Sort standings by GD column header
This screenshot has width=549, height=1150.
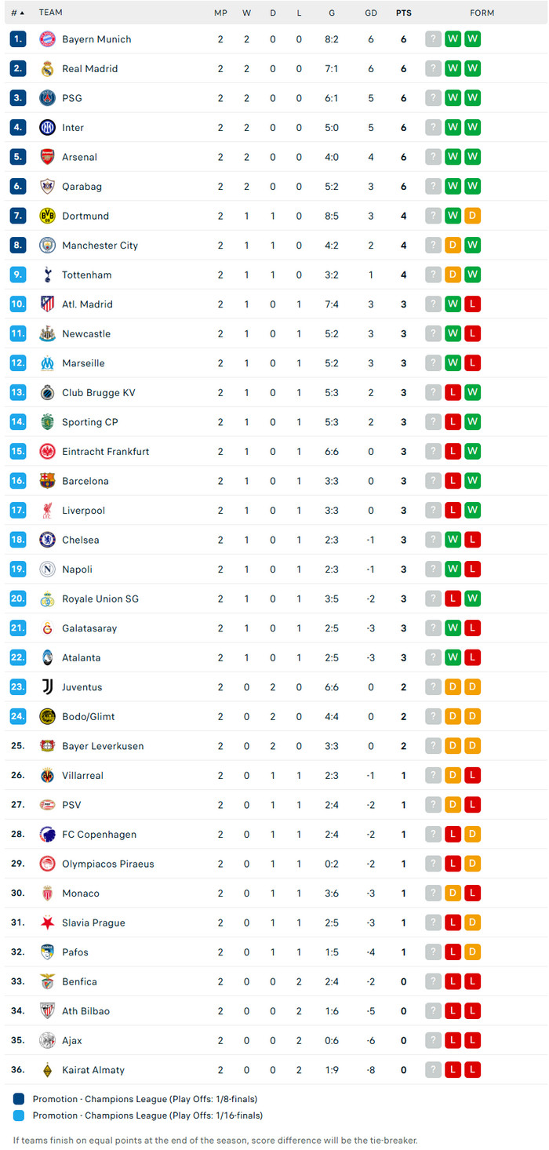[371, 13]
